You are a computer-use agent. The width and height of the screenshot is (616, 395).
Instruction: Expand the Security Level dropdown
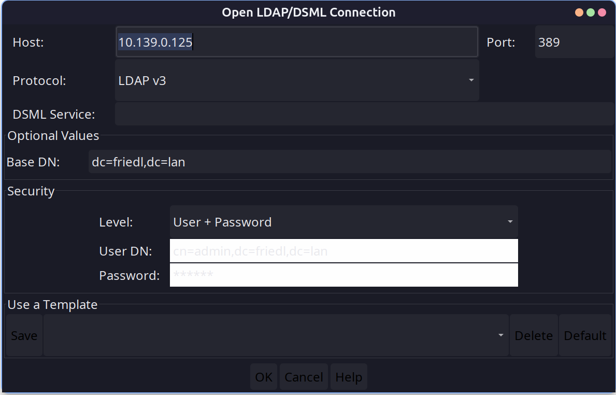(343, 222)
